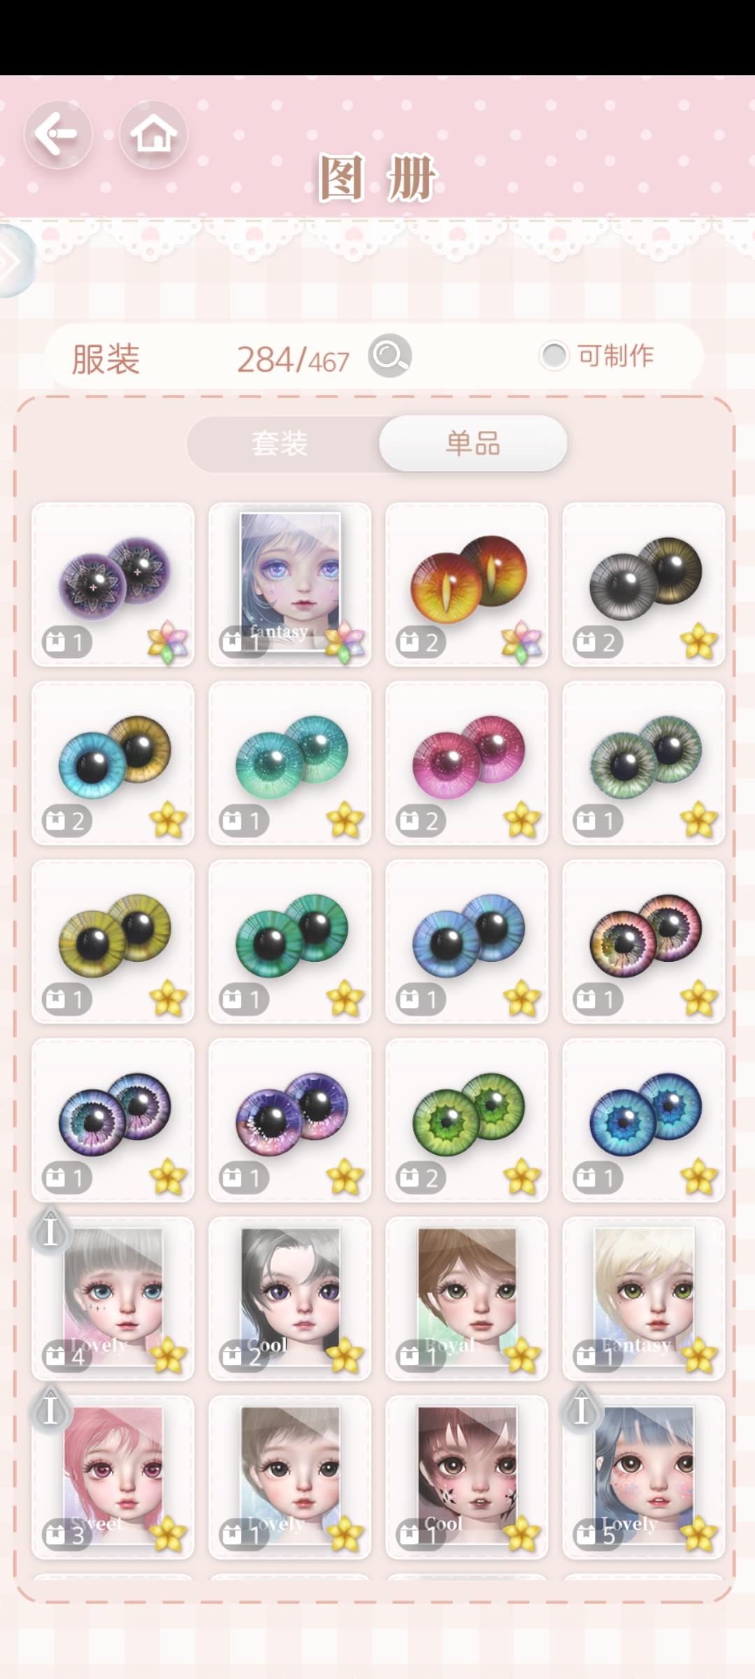Tap the back arrow icon
Viewport: 755px width, 1679px height.
pyautogui.click(x=58, y=134)
